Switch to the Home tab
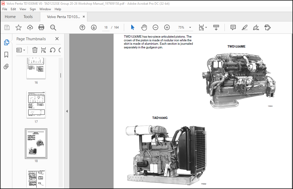Viewport: 293px width, 189px height. point(10,17)
